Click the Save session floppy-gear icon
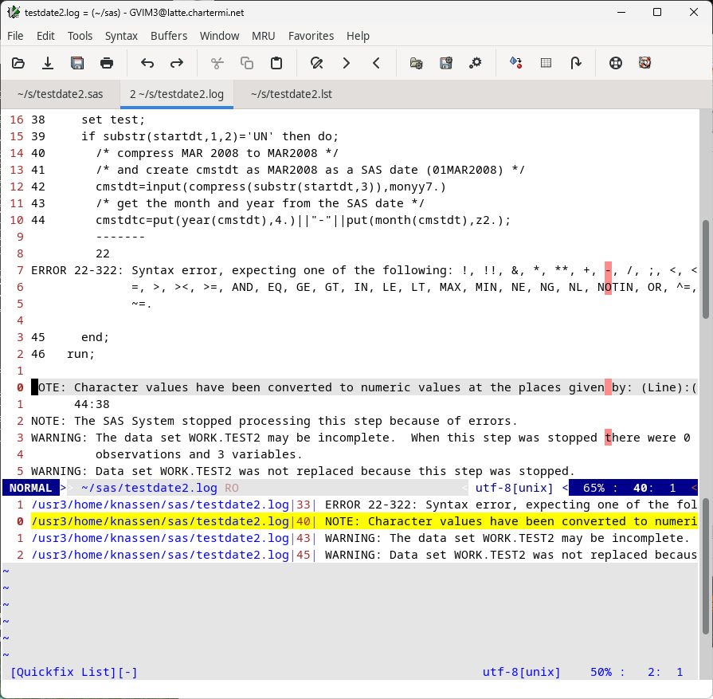713x699 pixels. [446, 63]
